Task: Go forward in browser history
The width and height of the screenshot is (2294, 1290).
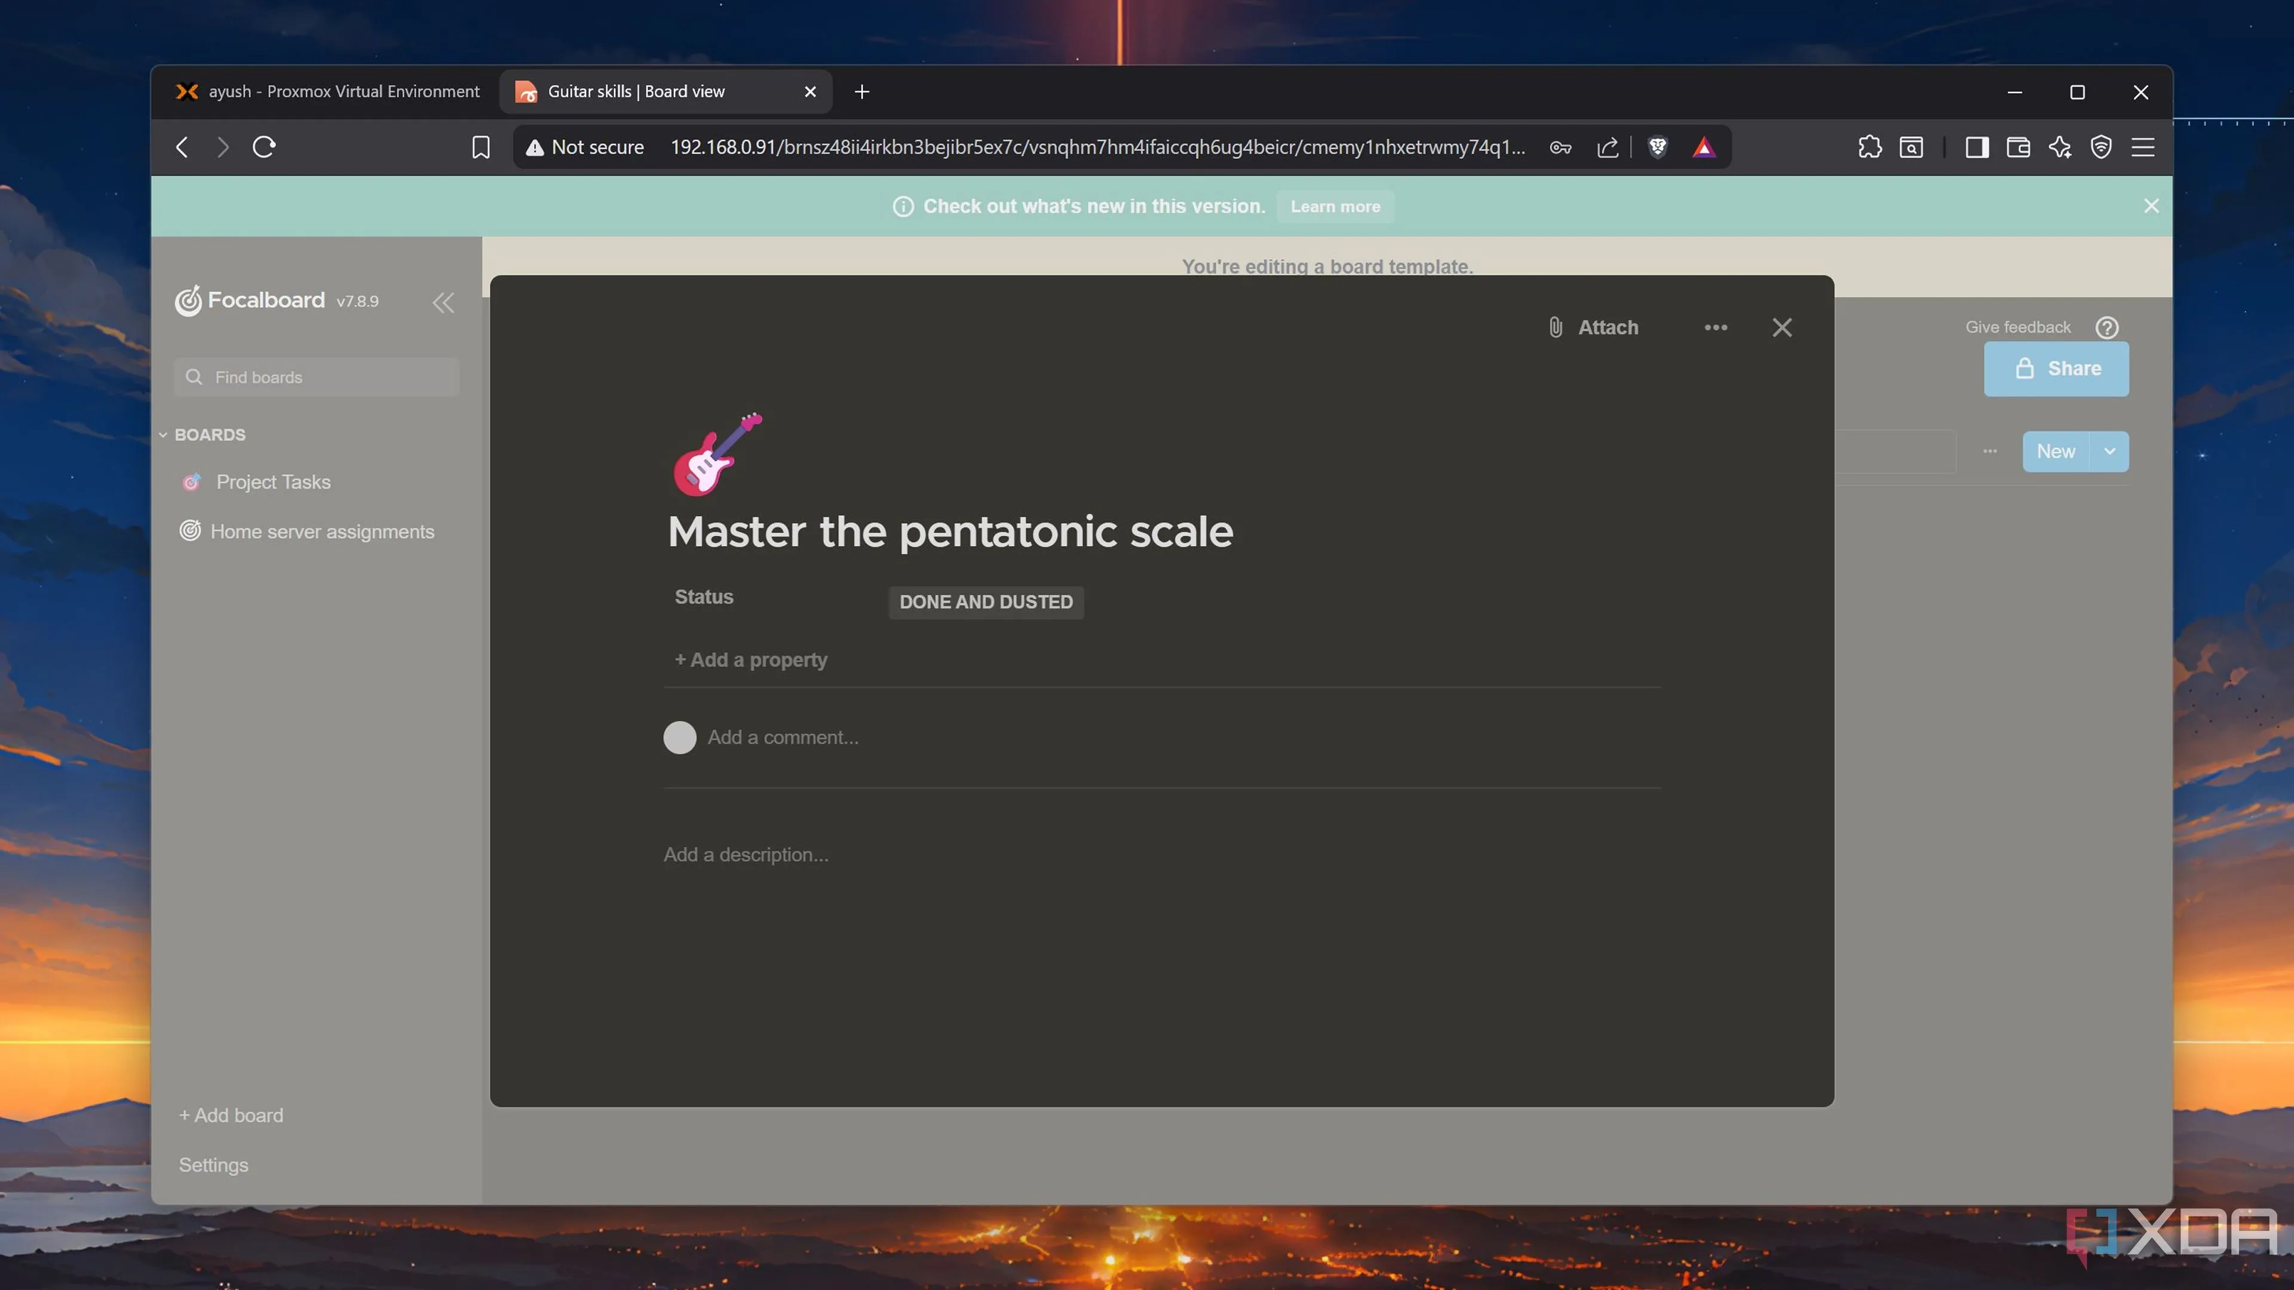Action: point(223,147)
